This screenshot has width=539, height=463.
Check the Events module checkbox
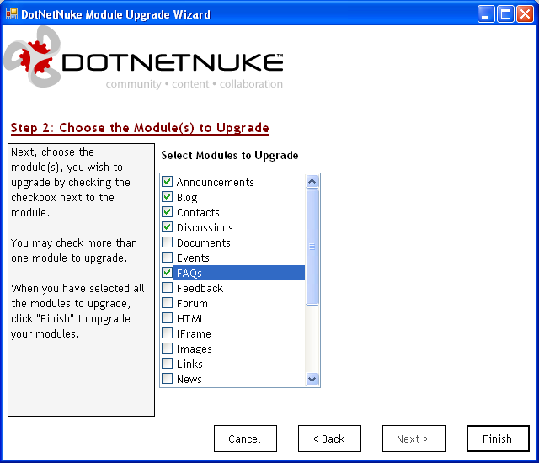pyautogui.click(x=167, y=258)
